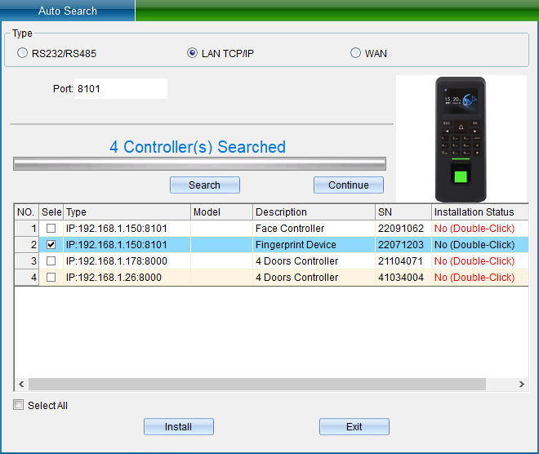Click the fingerprint device thumbnail image
This screenshot has height=454, width=539.
click(x=461, y=139)
